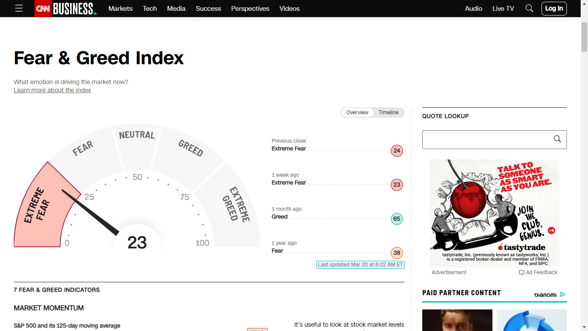Open the Tech section
588x331 pixels.
point(150,9)
